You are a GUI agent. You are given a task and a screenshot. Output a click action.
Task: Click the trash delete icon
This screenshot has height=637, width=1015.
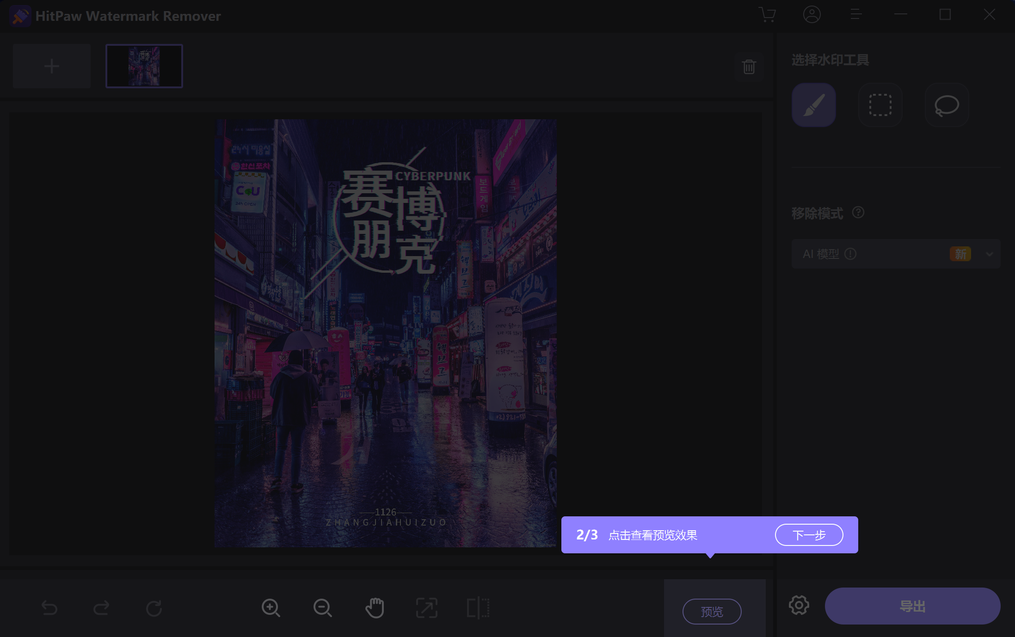click(x=749, y=67)
